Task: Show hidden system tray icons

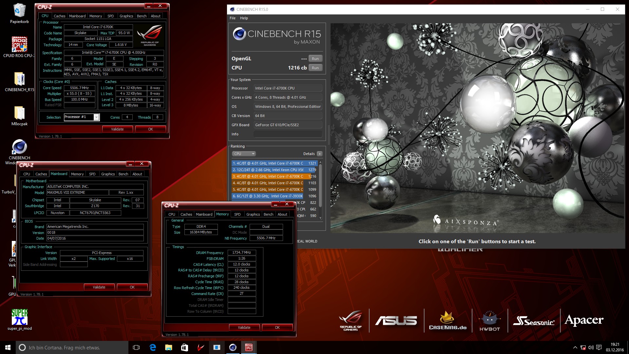Action: [575, 347]
